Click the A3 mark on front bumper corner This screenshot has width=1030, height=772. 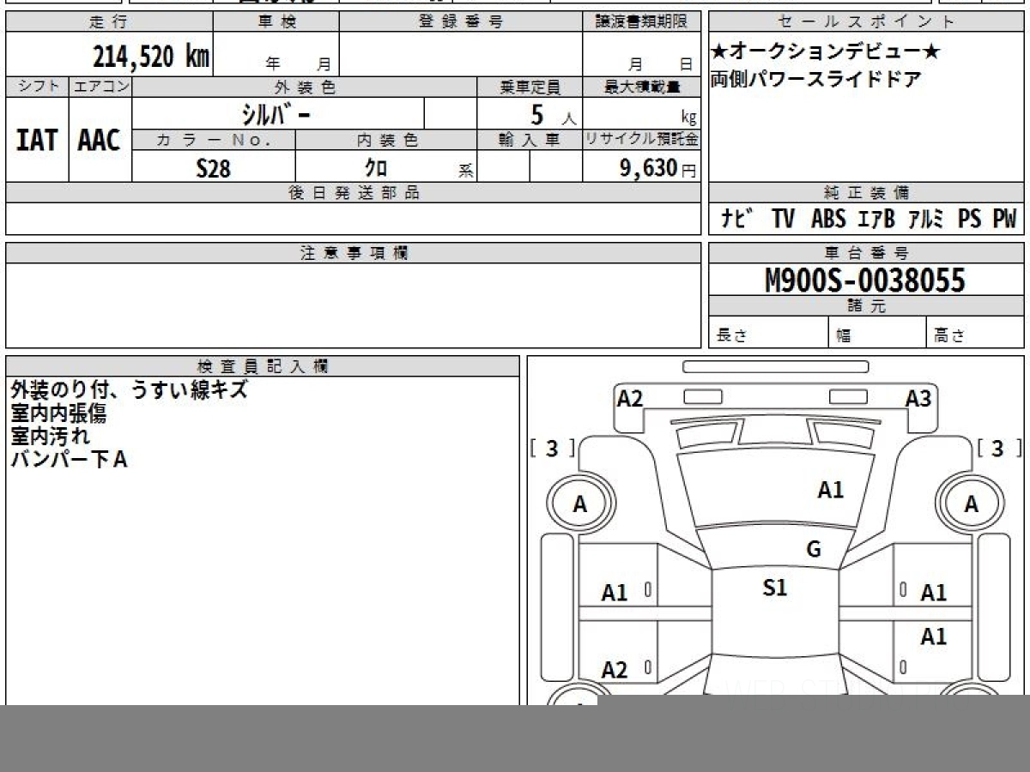918,399
